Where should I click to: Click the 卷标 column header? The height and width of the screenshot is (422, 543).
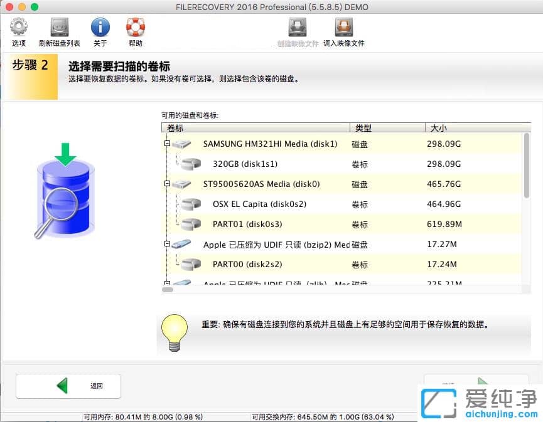[x=175, y=128]
